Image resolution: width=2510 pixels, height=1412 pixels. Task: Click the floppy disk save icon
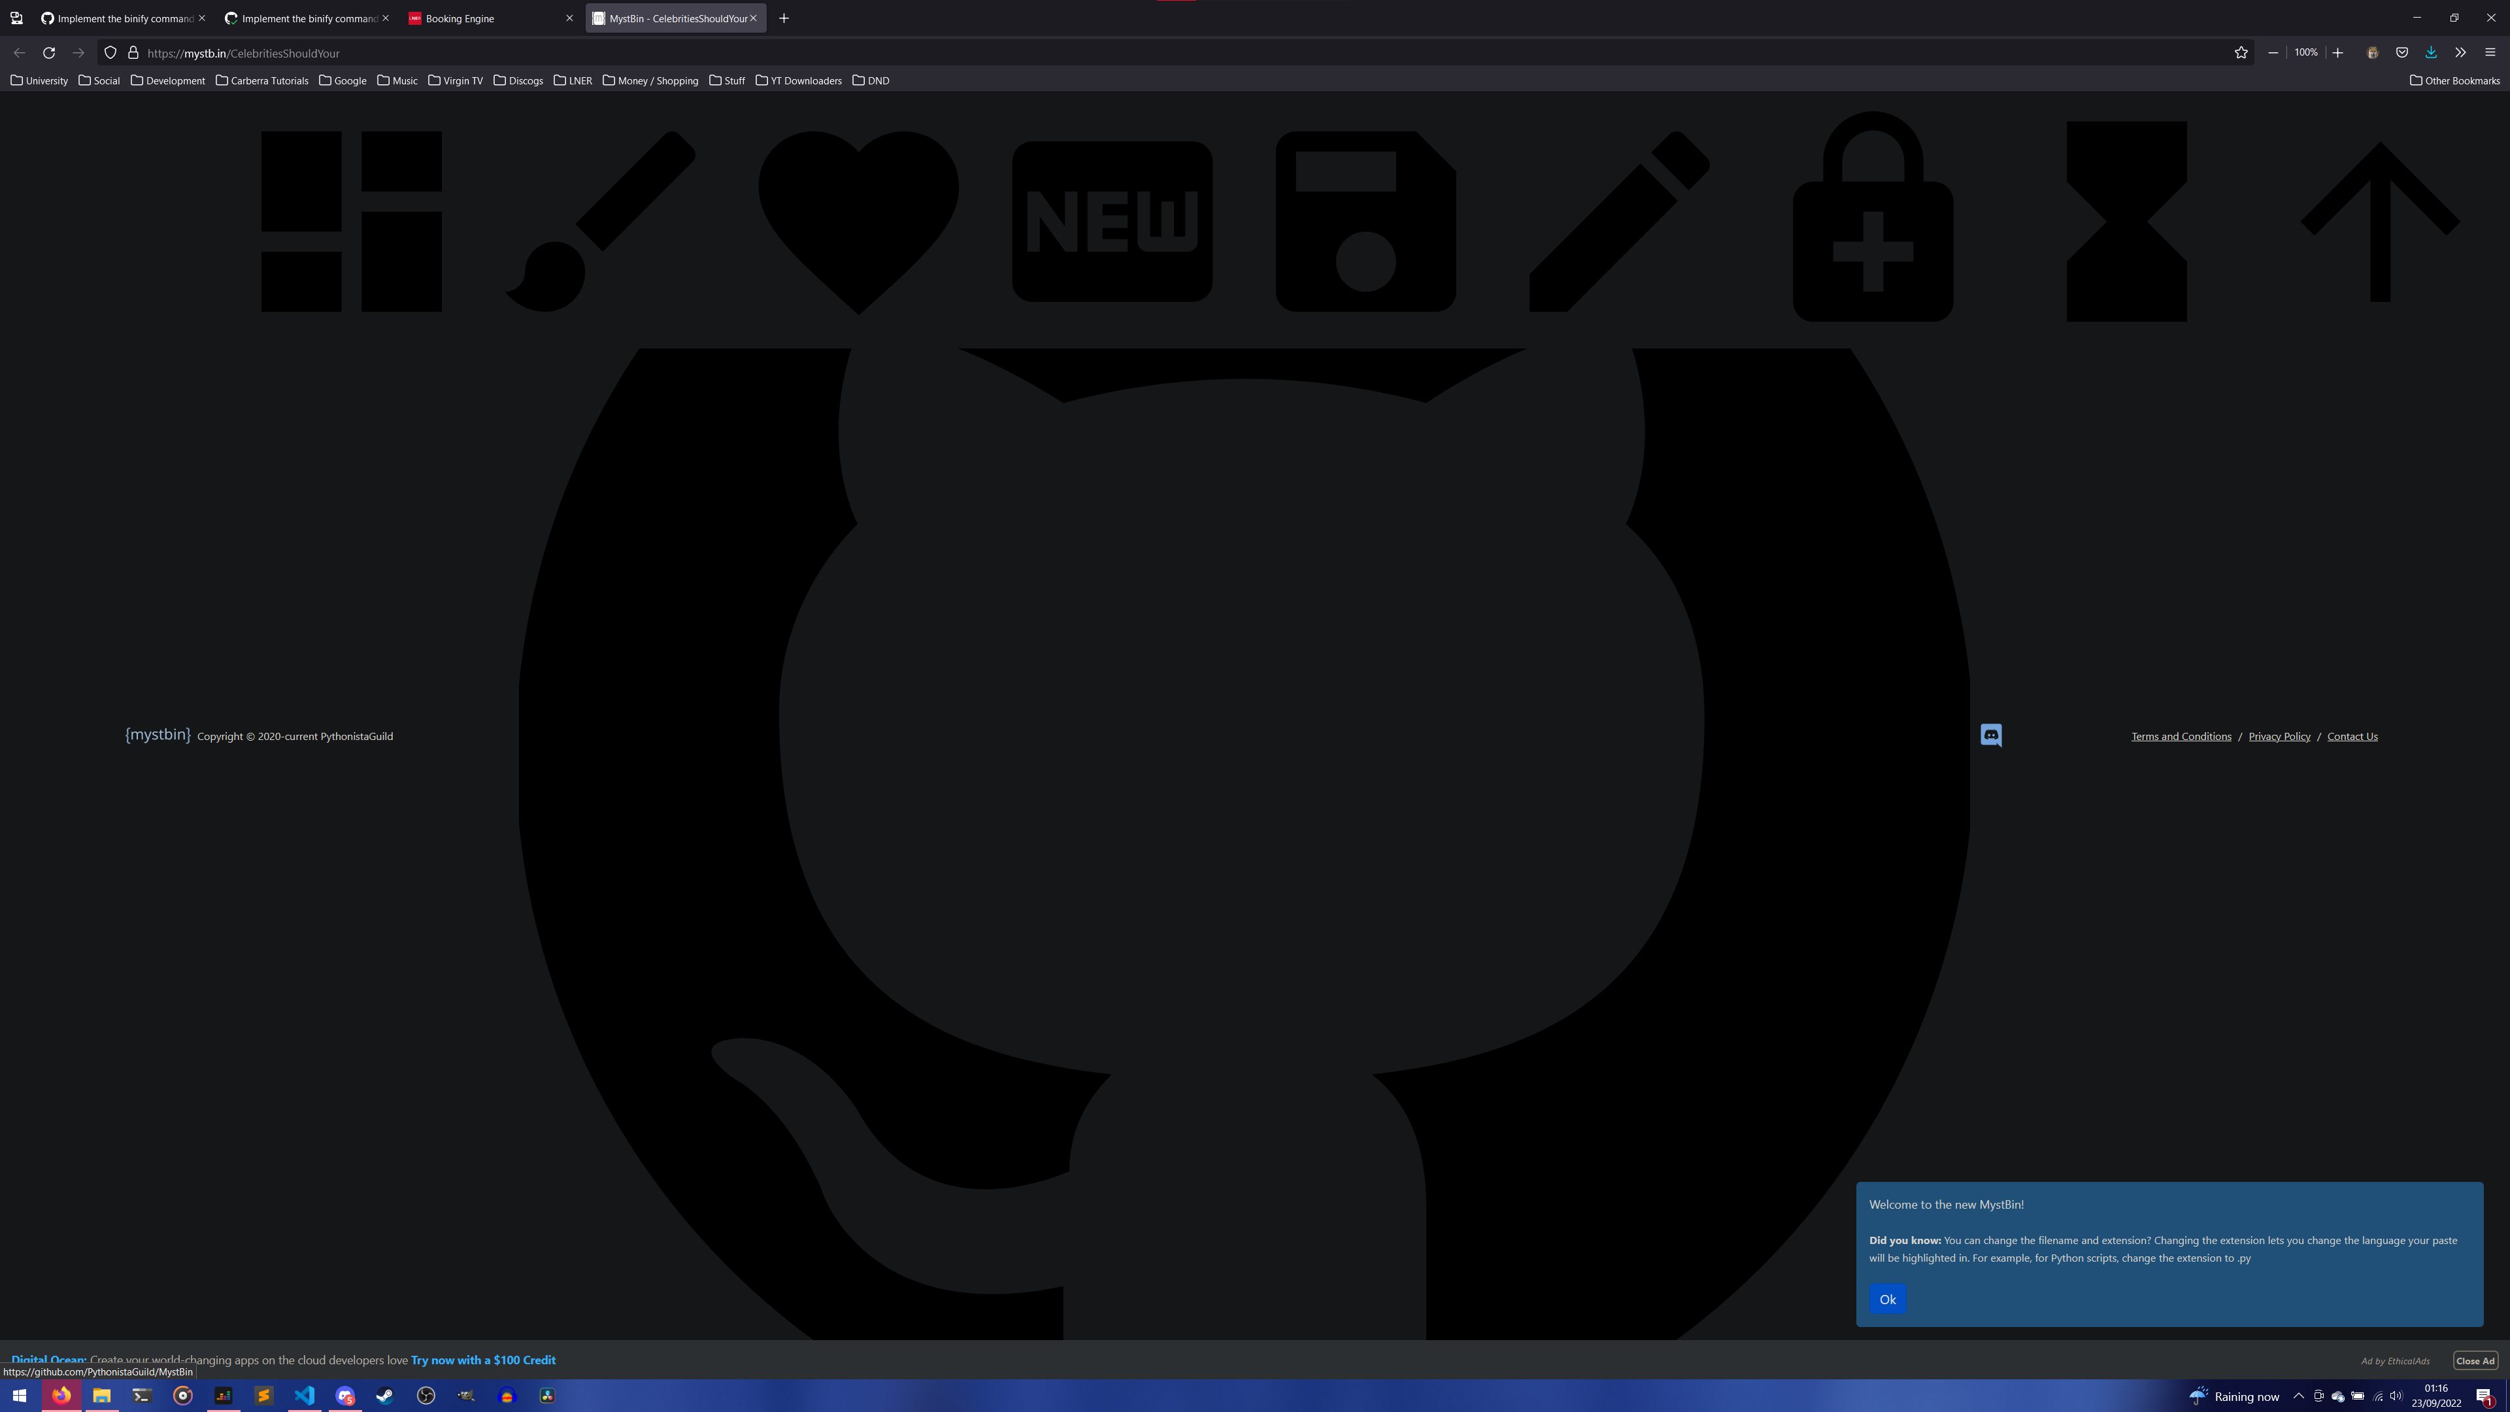coord(1365,221)
